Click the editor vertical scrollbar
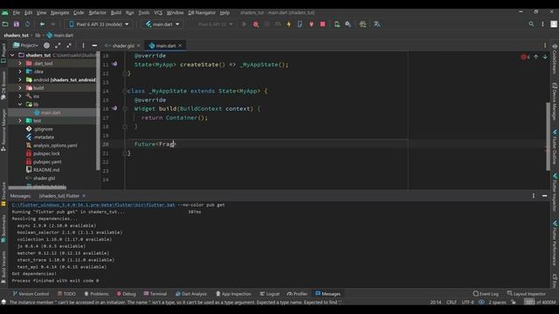 pos(548,137)
